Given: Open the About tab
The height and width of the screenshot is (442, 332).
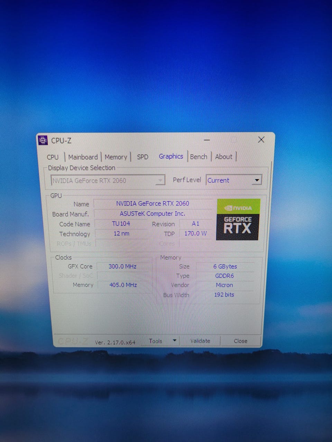Looking at the screenshot, I should 224,157.
